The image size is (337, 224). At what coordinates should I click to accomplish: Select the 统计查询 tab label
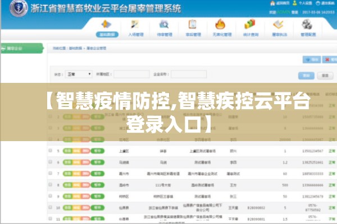pyautogui.click(x=251, y=35)
